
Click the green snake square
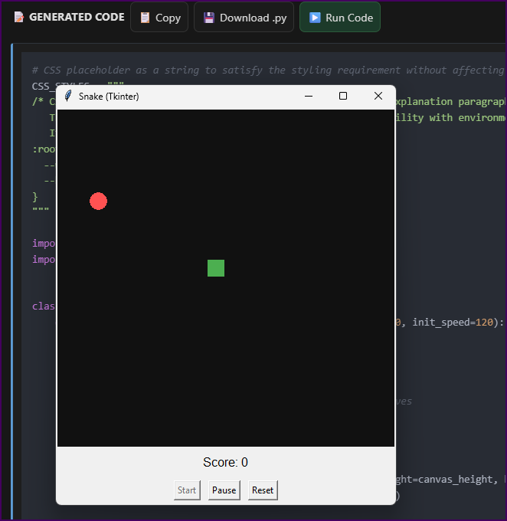pos(216,268)
